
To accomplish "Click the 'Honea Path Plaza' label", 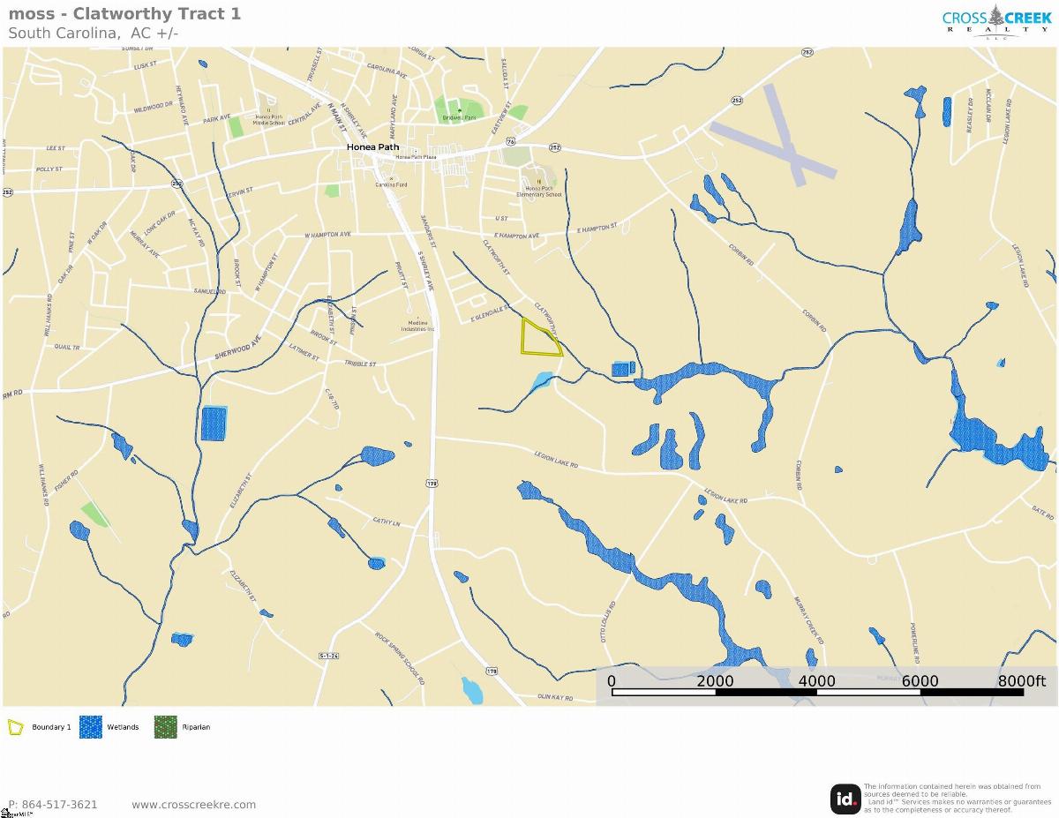I will coord(417,157).
